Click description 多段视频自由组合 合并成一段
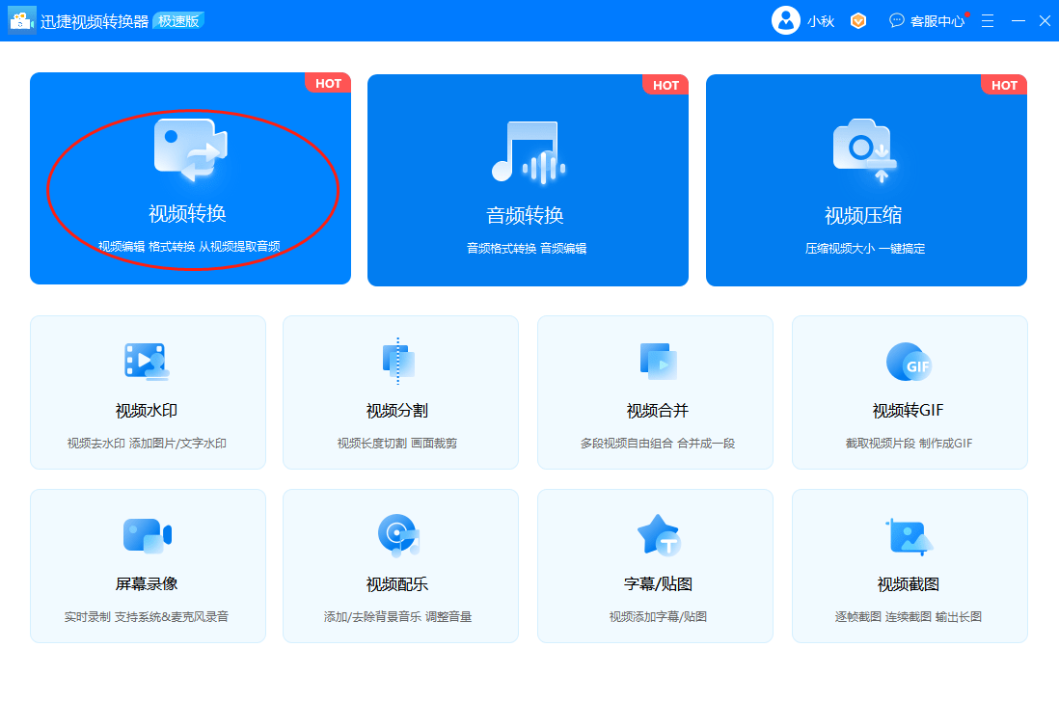 pos(658,444)
